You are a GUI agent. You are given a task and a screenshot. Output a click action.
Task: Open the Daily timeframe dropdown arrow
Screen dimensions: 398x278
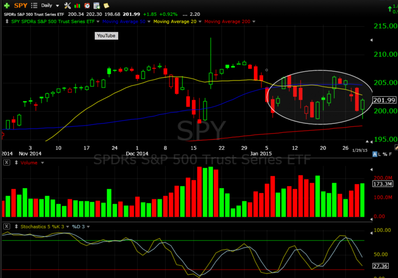(x=58, y=5)
